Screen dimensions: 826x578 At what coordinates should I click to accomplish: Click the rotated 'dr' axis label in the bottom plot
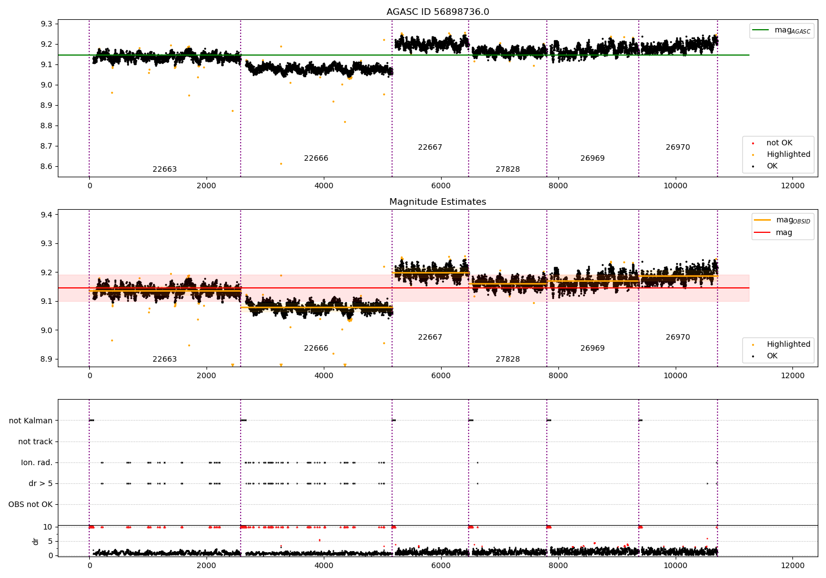(x=35, y=541)
